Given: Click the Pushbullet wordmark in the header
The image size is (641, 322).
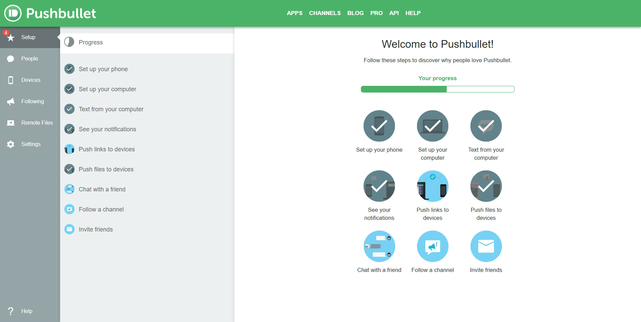Looking at the screenshot, I should tap(61, 13).
